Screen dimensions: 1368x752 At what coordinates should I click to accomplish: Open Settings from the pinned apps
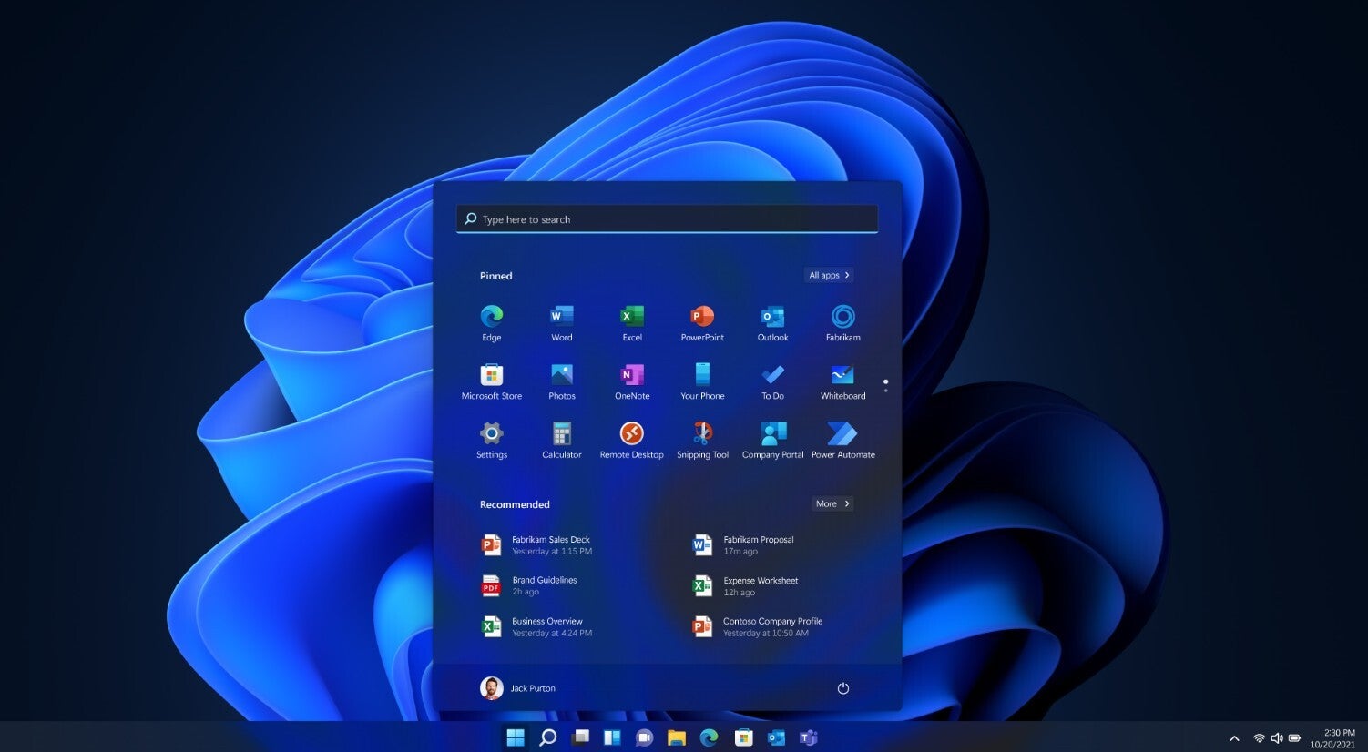491,434
